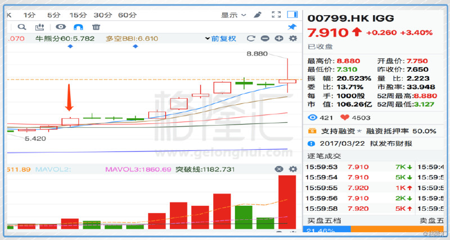This screenshot has width=450, height=240.
Task: Select the 15分 timeframe tab
Action: [x=78, y=15]
